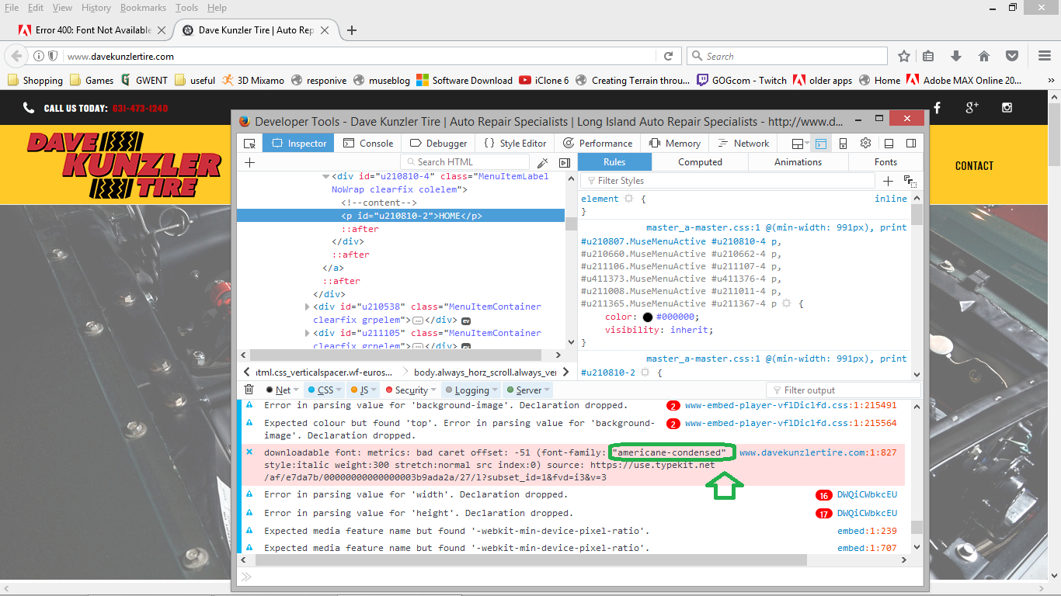The width and height of the screenshot is (1061, 596).
Task: Toggle the Net console filter
Action: pyautogui.click(x=279, y=390)
